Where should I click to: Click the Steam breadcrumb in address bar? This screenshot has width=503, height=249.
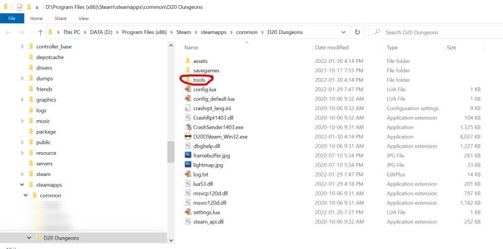tap(184, 32)
